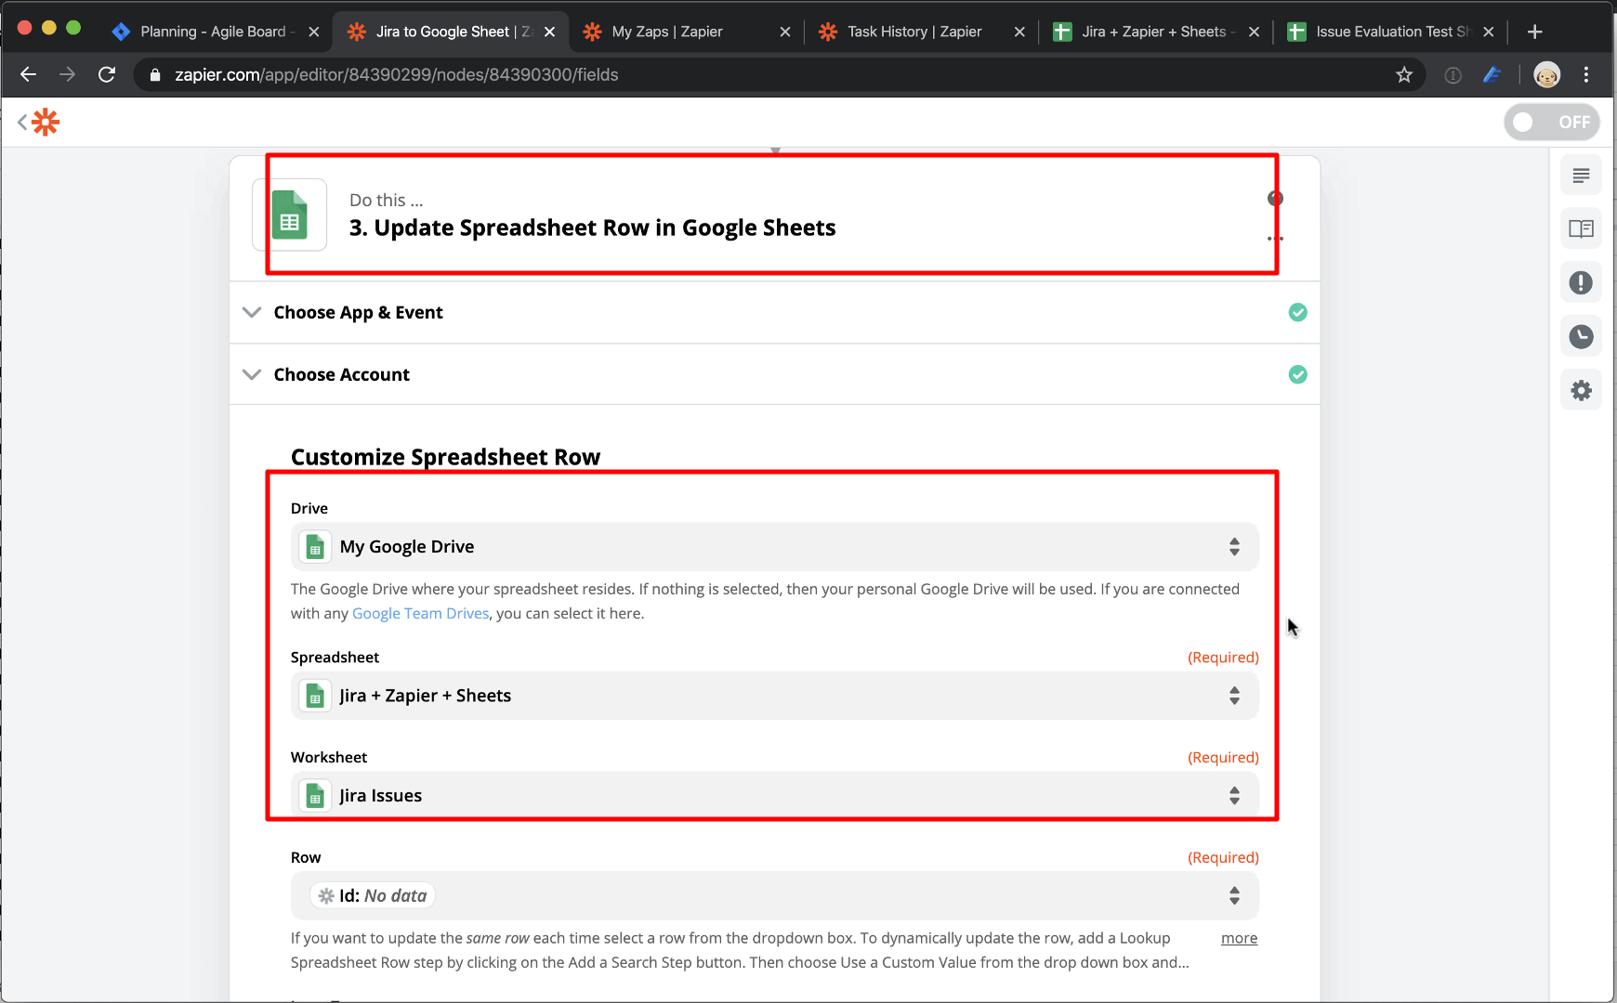Click Choose App & Event green checkmark

click(x=1298, y=312)
